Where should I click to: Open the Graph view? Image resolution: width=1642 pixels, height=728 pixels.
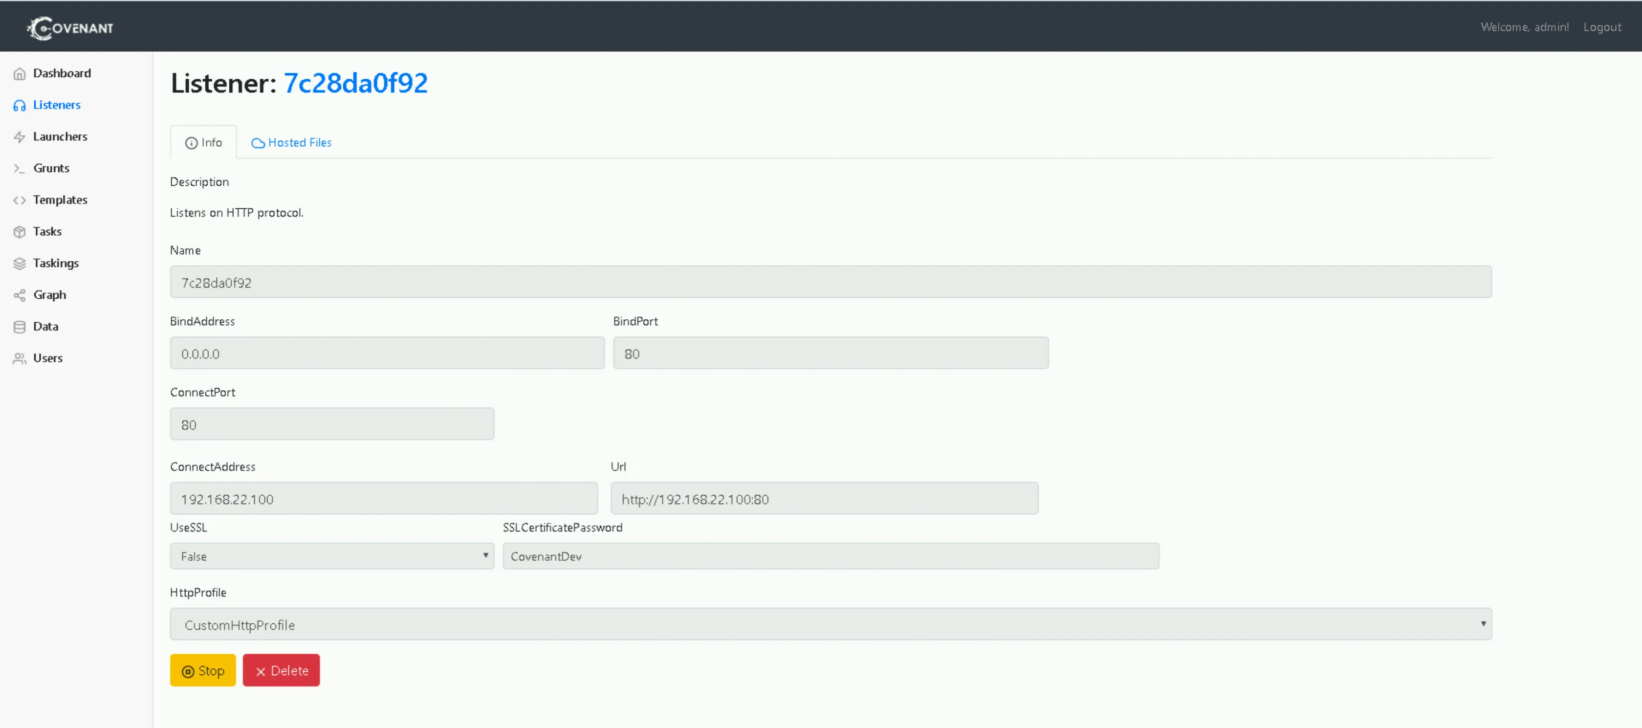50,294
